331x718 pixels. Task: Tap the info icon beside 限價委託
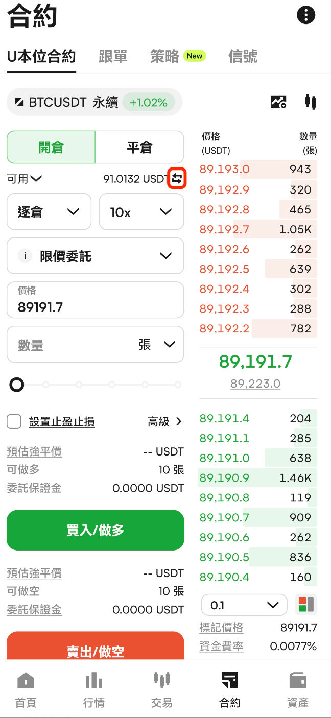pos(25,256)
